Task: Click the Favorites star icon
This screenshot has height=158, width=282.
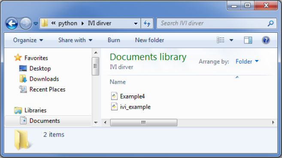Action: point(18,58)
